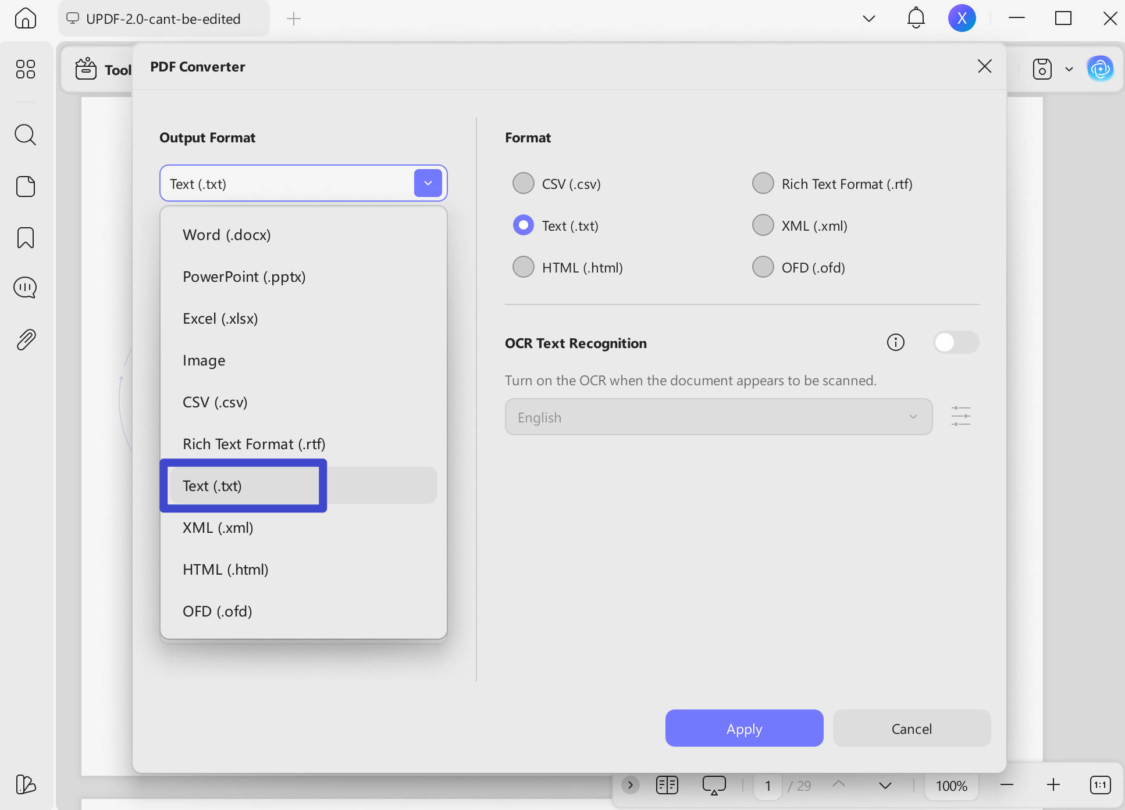Select the HTML (.html) radio button
This screenshot has width=1125, height=810.
[x=524, y=267]
